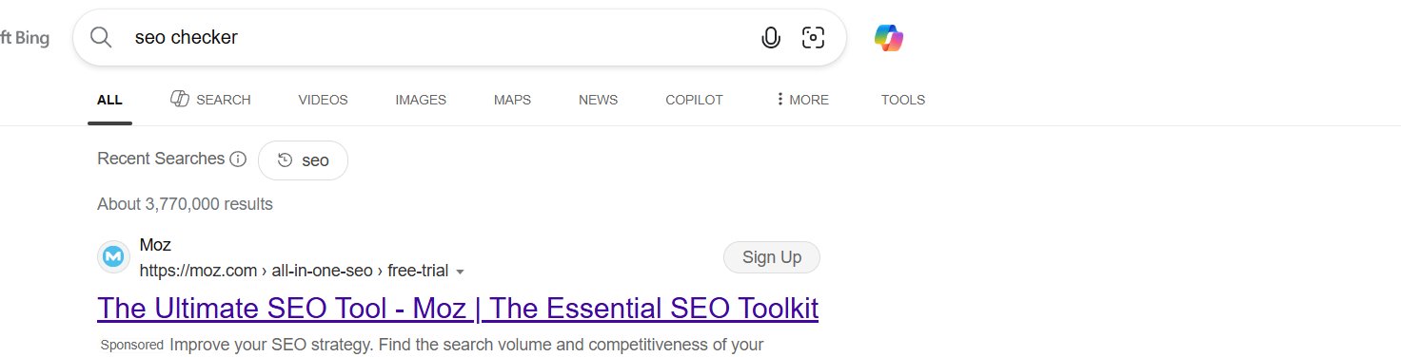This screenshot has height=357, width=1401.
Task: Click the magnifying glass search icon
Action: 101,38
